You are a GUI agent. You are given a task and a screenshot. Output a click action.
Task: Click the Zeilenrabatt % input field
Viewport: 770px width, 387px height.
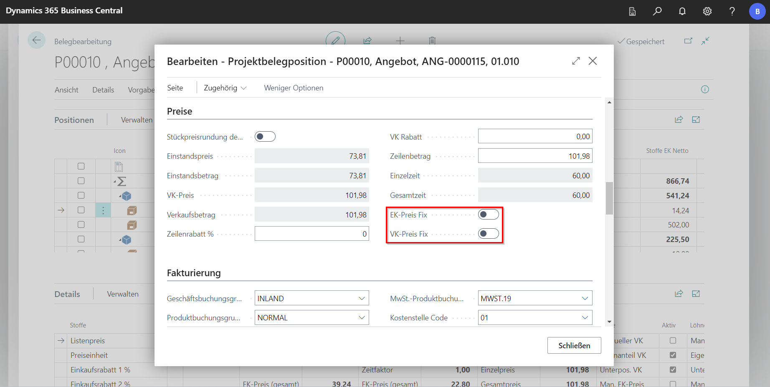(x=312, y=234)
